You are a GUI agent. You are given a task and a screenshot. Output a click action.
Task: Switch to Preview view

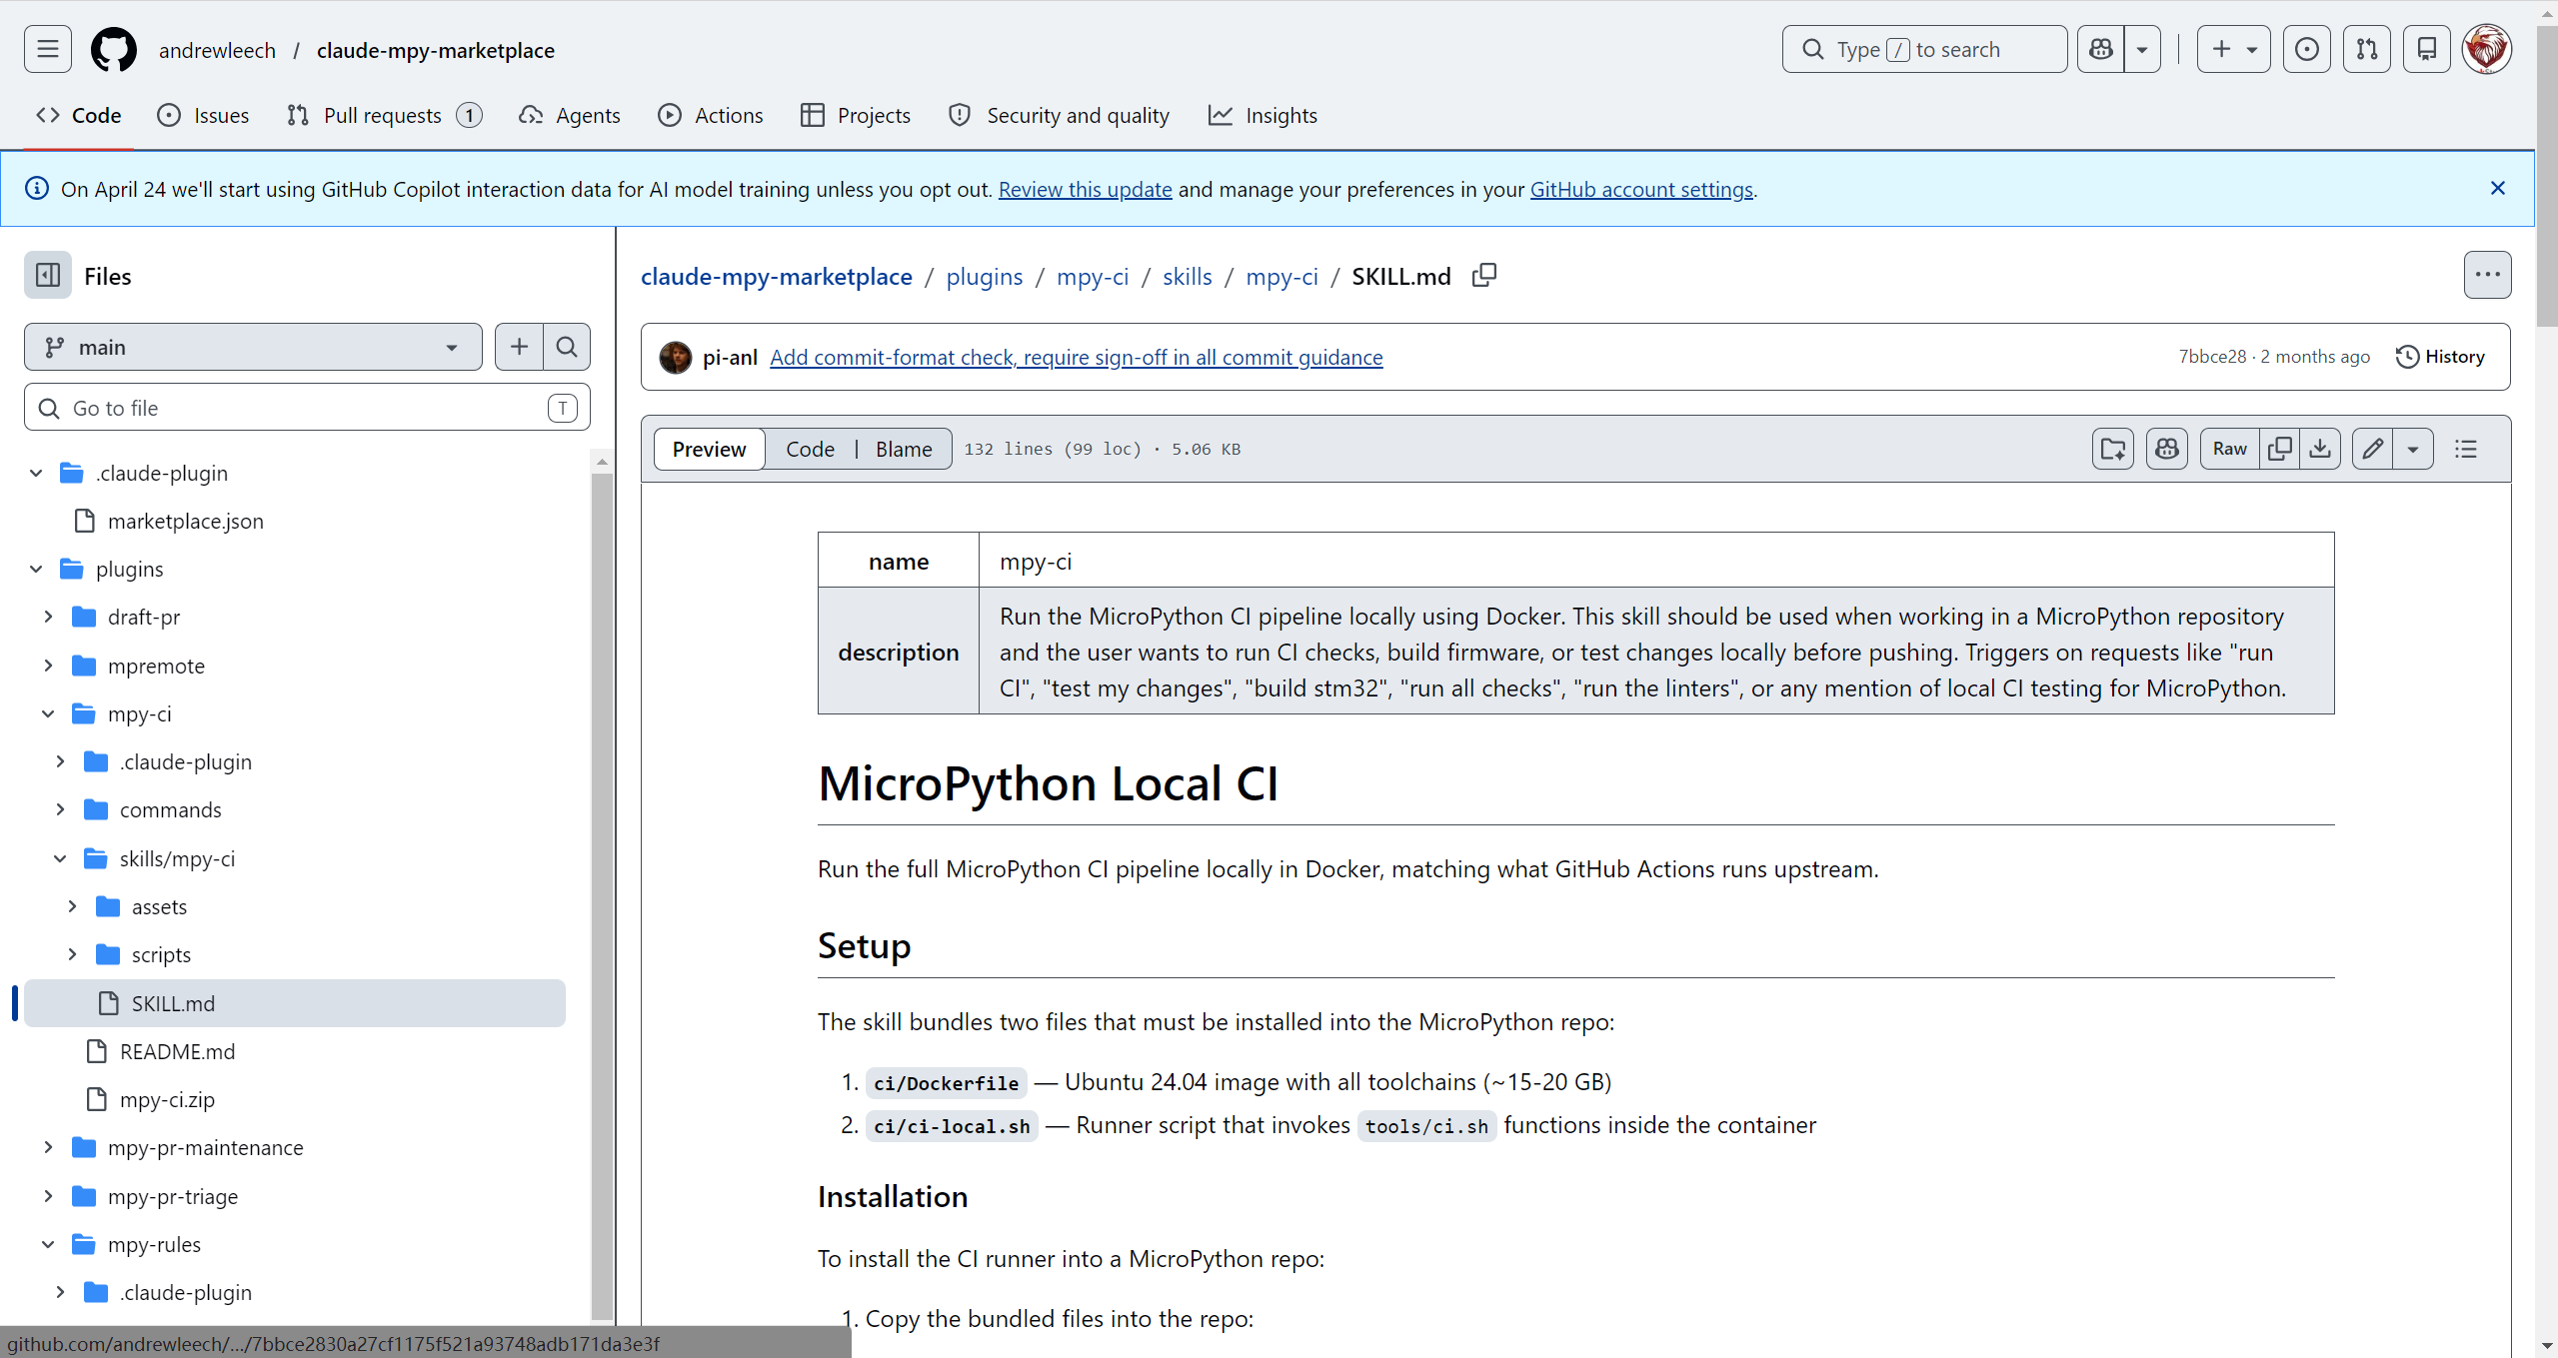tap(709, 449)
